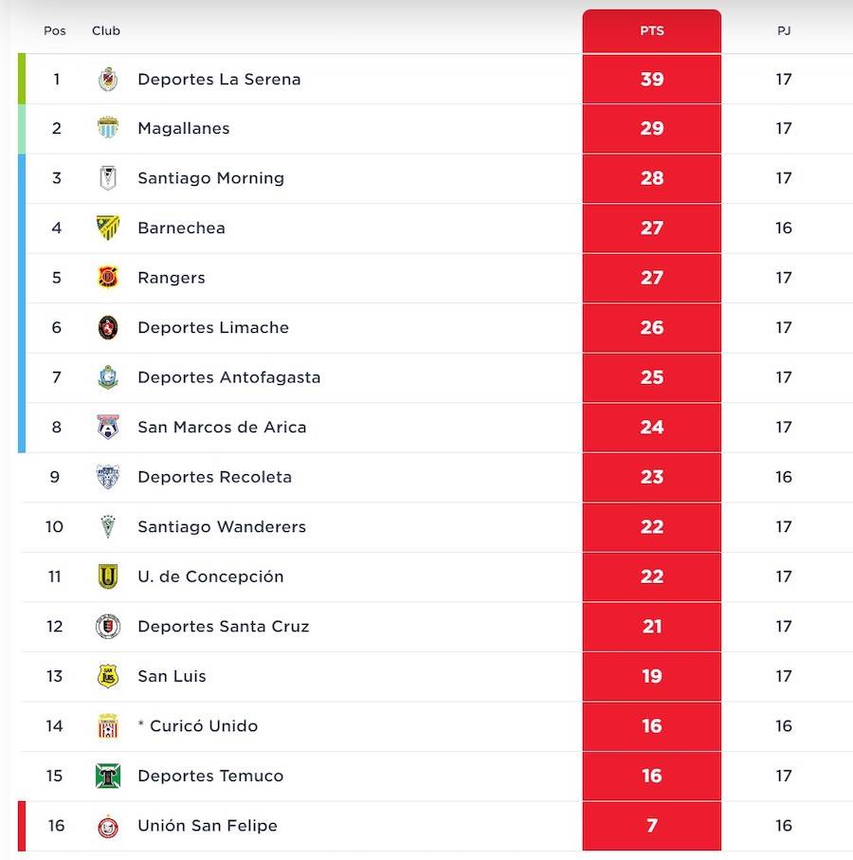Screen dimensions: 853x860
Task: Click the Rangers club crest
Action: point(108,278)
